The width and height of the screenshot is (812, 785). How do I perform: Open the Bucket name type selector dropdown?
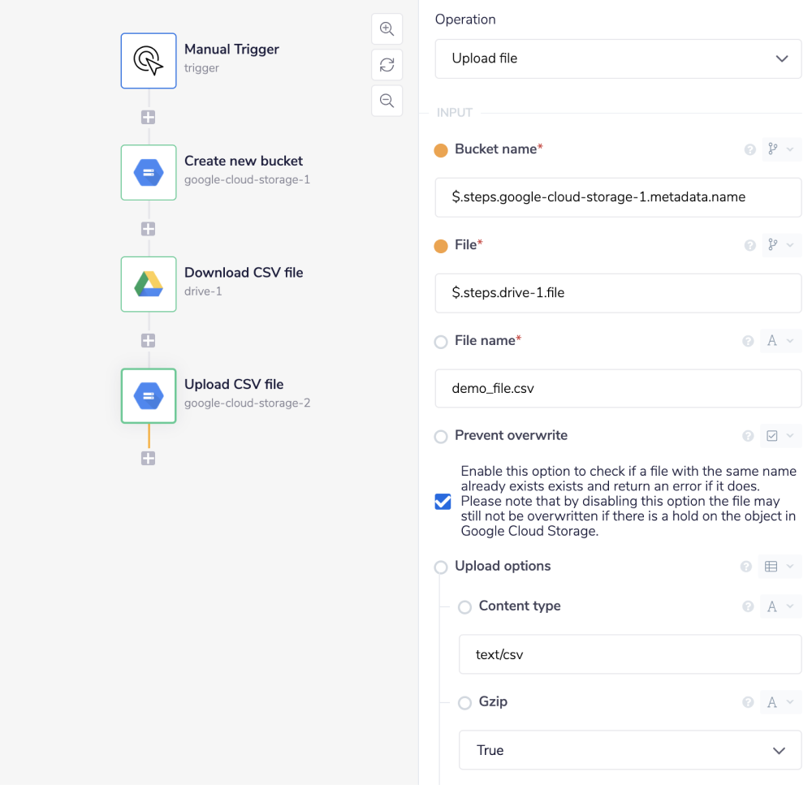[x=781, y=149]
